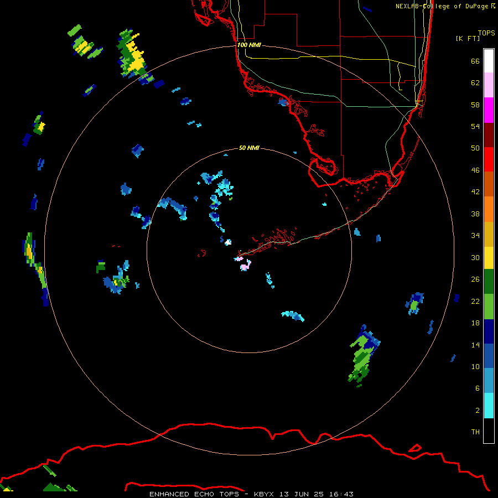Click the 13 JUN 25 date in caption
498x498 pixels.
click(302, 494)
